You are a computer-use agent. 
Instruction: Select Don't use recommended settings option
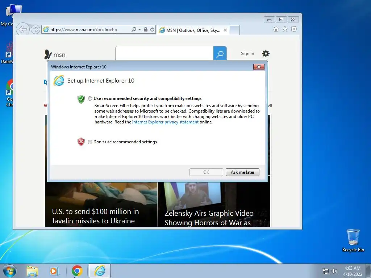[90, 142]
